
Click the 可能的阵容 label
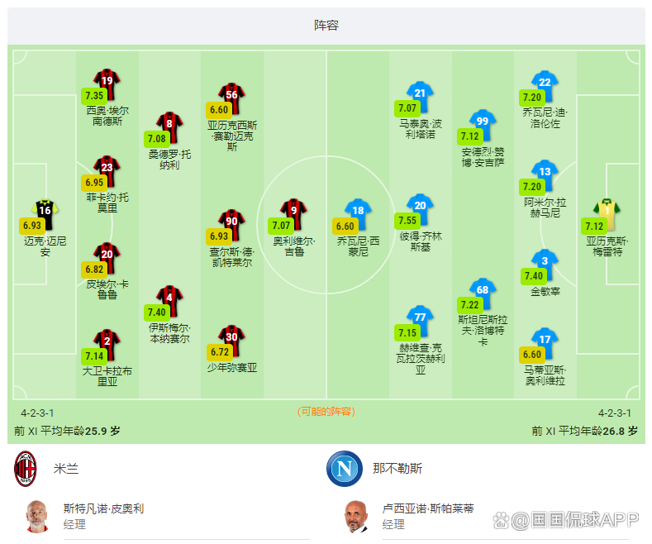pyautogui.click(x=326, y=412)
